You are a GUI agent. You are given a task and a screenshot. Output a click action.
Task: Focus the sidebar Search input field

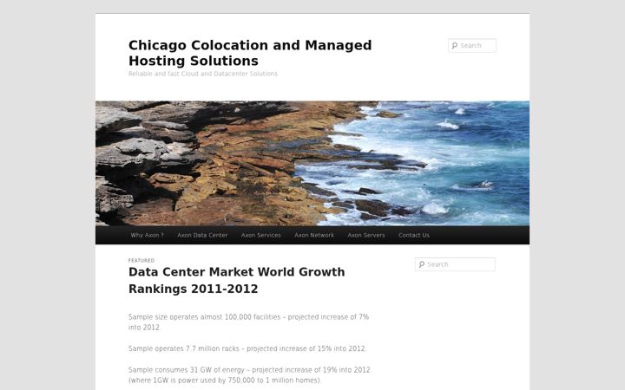(455, 264)
